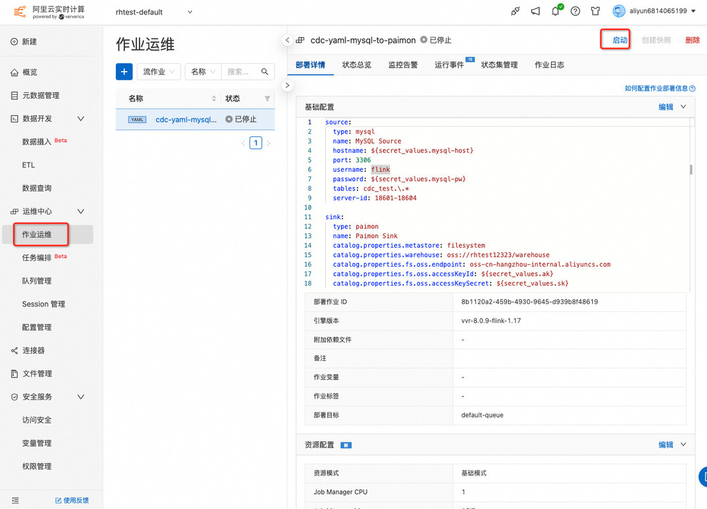Viewport: 707px width, 509px height.
Task: Collapse the 数据开发 sidebar group
Action: click(81, 119)
